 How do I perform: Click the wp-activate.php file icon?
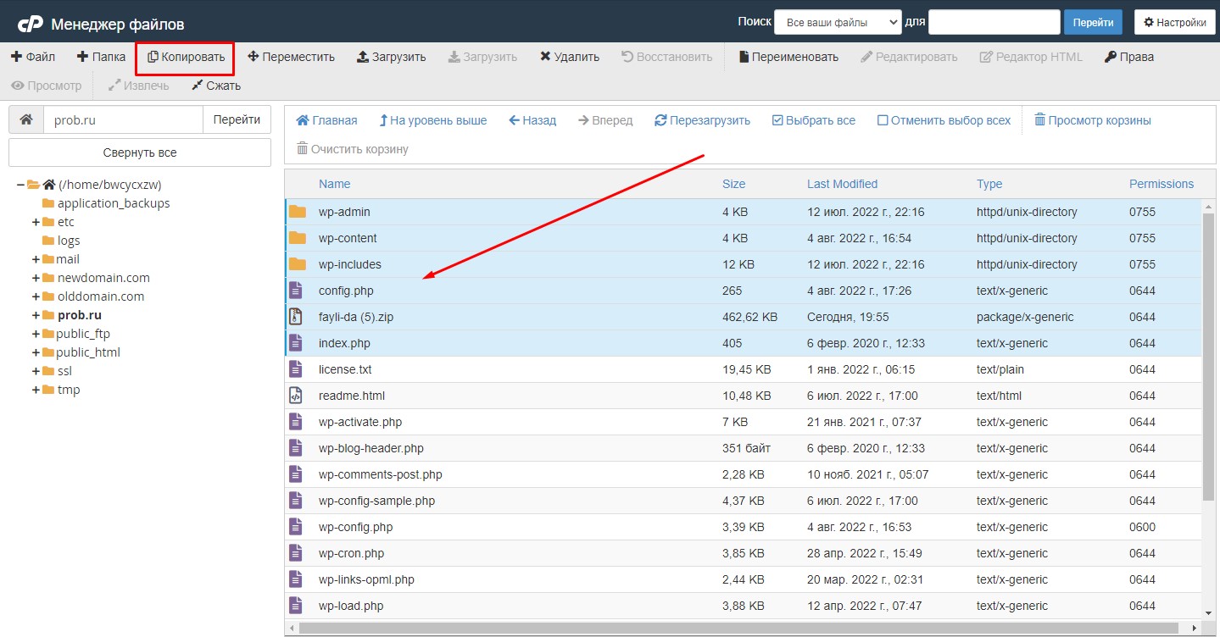(296, 422)
